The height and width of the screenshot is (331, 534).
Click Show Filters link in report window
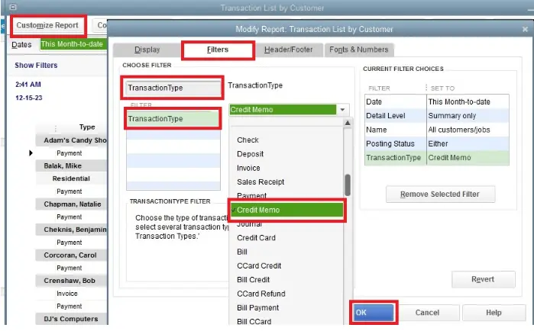(36, 66)
